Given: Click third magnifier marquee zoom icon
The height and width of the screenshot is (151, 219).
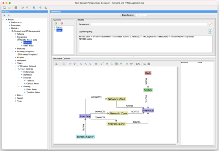Looking at the screenshot, I should (x=90, y=64).
